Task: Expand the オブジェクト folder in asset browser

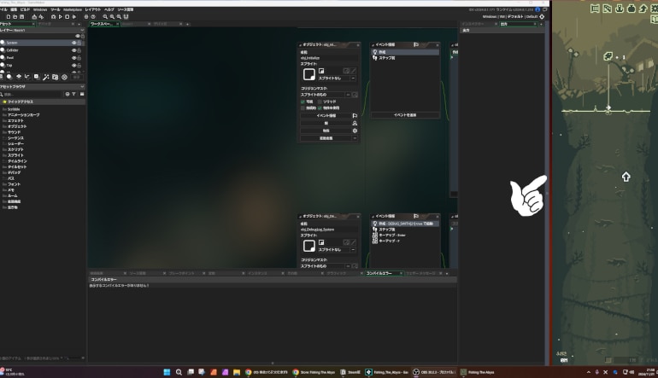Action: (17, 126)
